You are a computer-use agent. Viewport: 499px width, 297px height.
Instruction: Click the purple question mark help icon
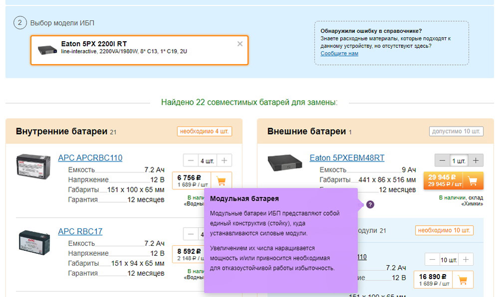[x=370, y=204]
